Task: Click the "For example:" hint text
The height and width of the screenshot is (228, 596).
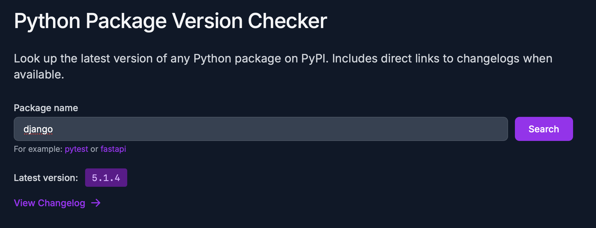Action: point(38,149)
